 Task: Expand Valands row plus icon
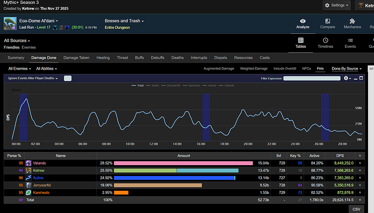(x=360, y=163)
